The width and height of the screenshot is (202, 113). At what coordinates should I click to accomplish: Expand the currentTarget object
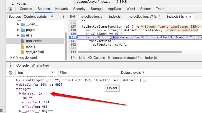pyautogui.click(x=17, y=80)
